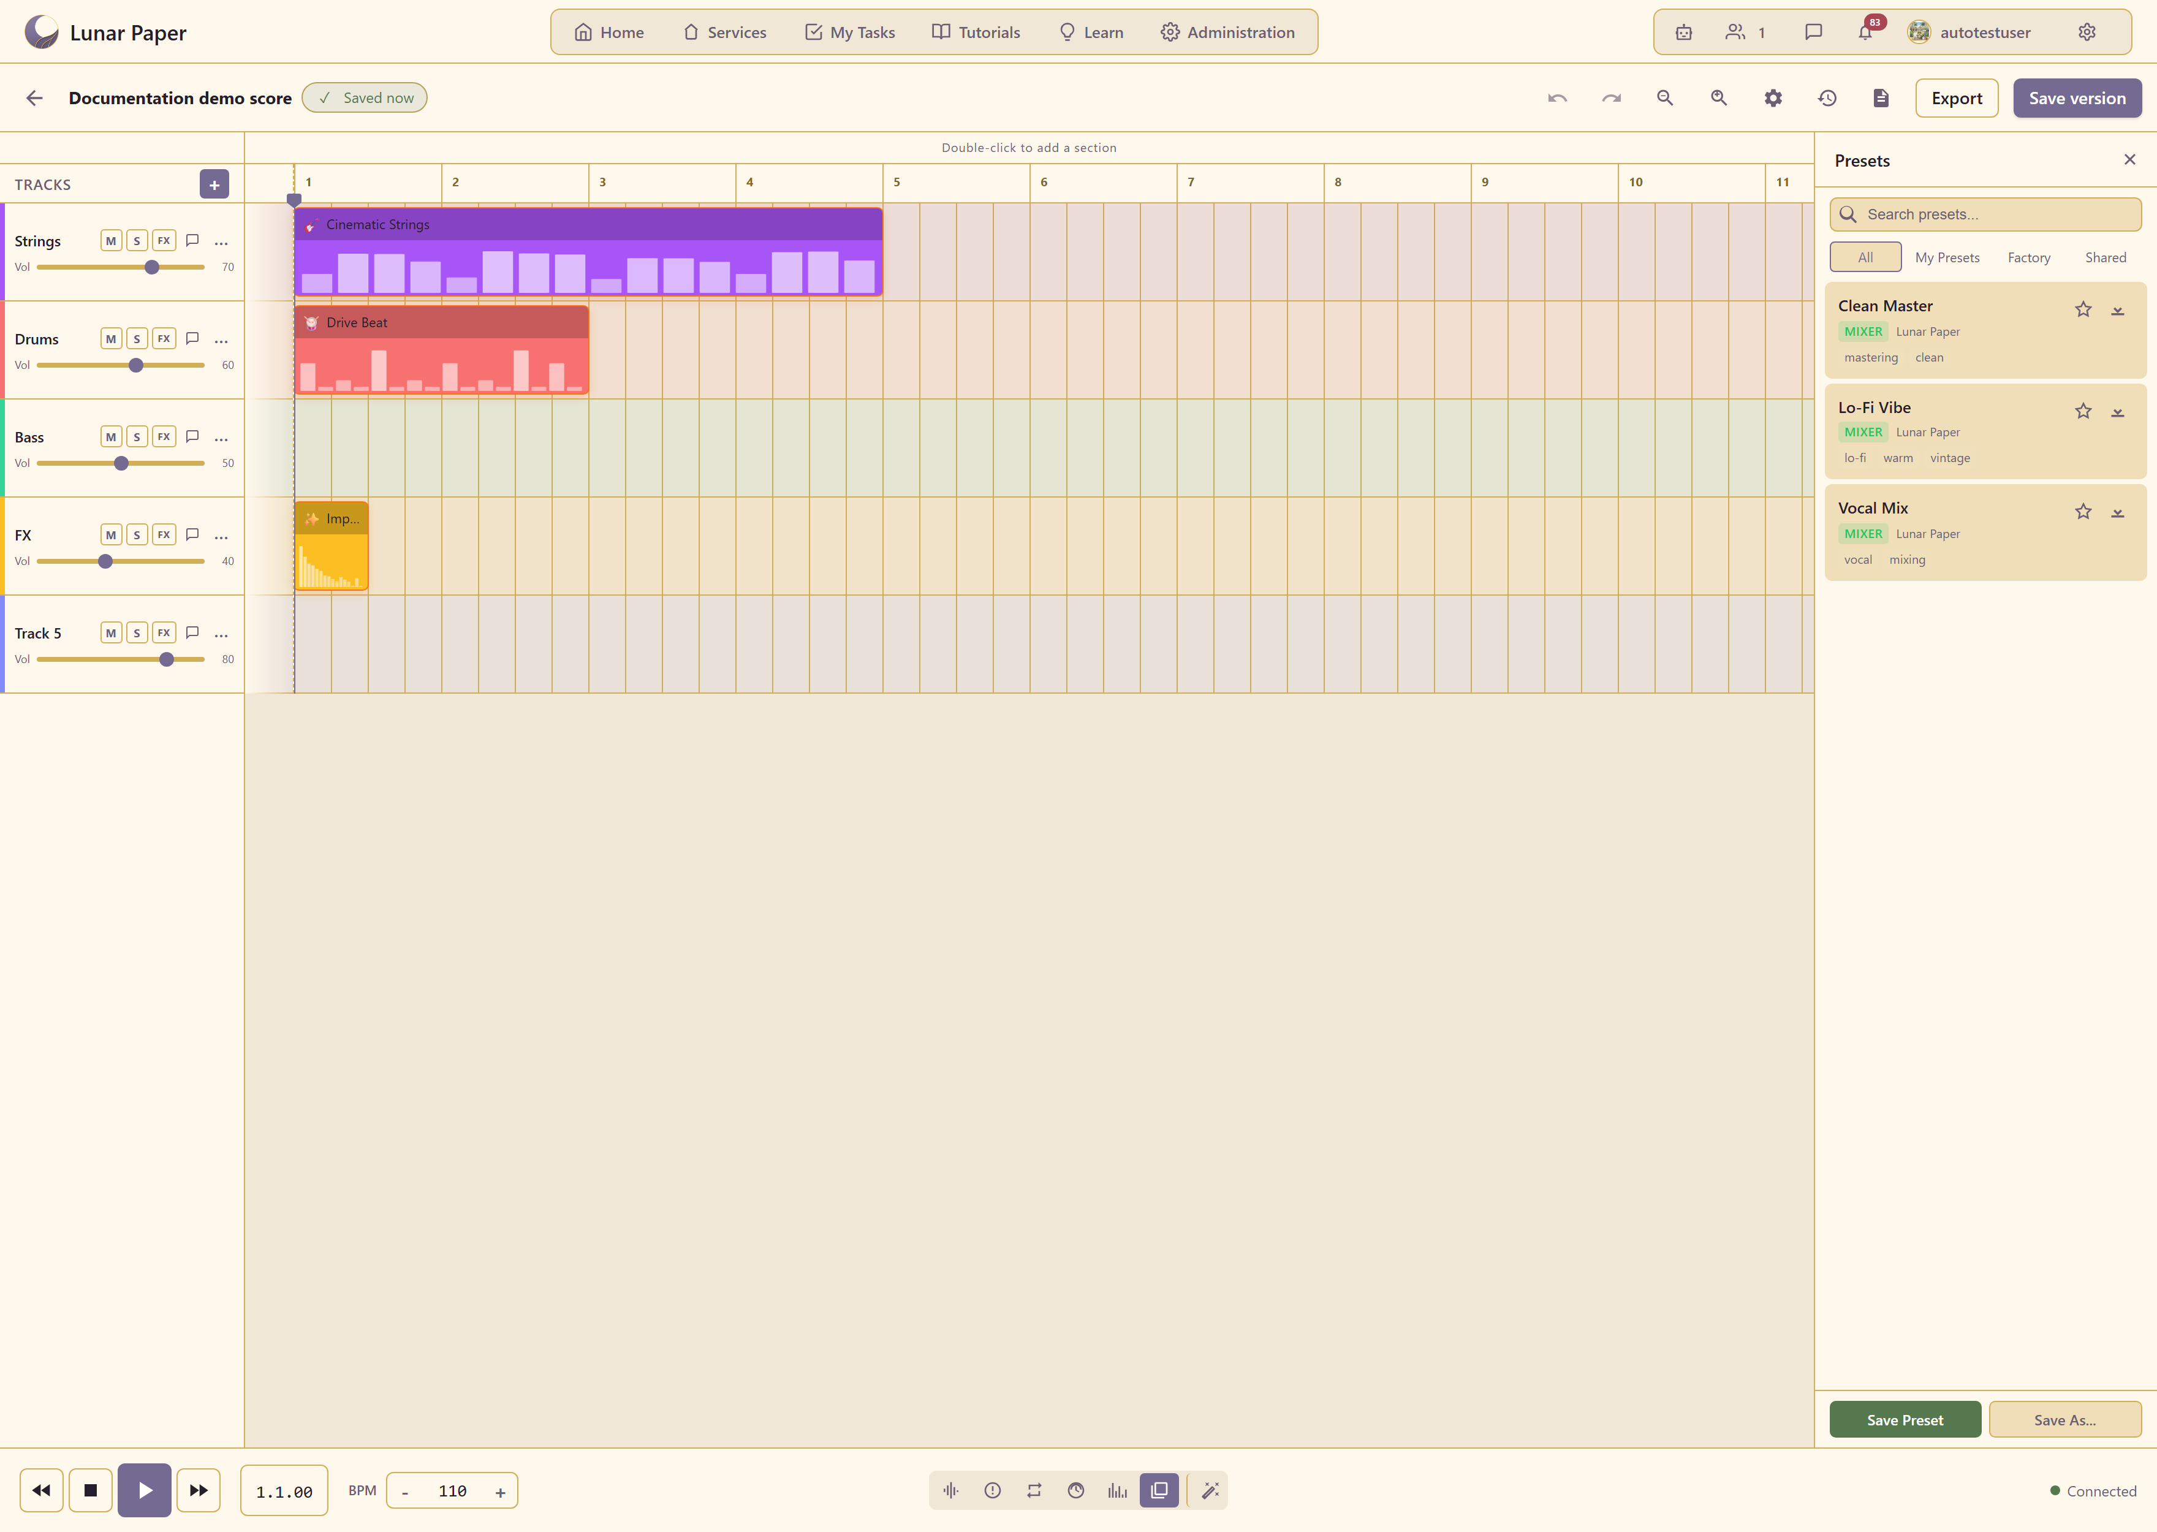Mute the Drums track
The image size is (2157, 1532).
pos(112,339)
